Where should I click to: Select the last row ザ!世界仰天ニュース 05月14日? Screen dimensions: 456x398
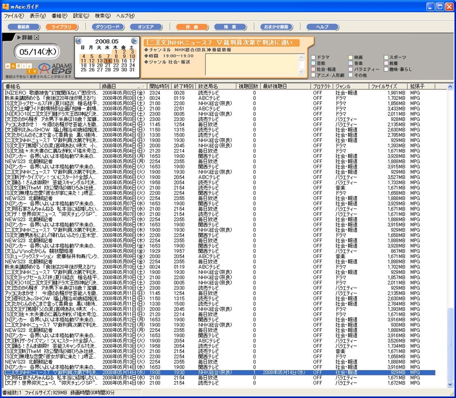[220, 383]
